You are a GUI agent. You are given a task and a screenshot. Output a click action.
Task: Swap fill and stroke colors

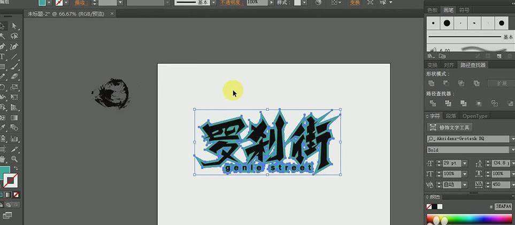(x=16, y=168)
